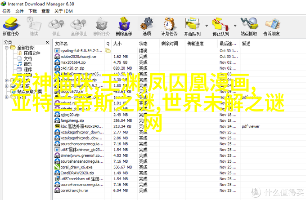306x200 pixels.
Task: Click 告诉朋友 tell a friend icon
Action: click(x=272, y=23)
